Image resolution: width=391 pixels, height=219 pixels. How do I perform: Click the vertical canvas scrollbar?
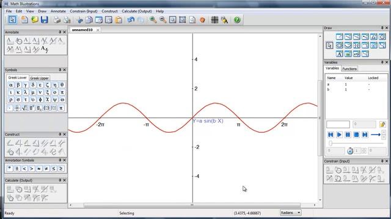point(320,118)
